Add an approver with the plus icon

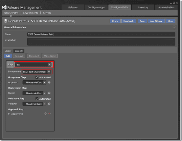(x=46, y=113)
